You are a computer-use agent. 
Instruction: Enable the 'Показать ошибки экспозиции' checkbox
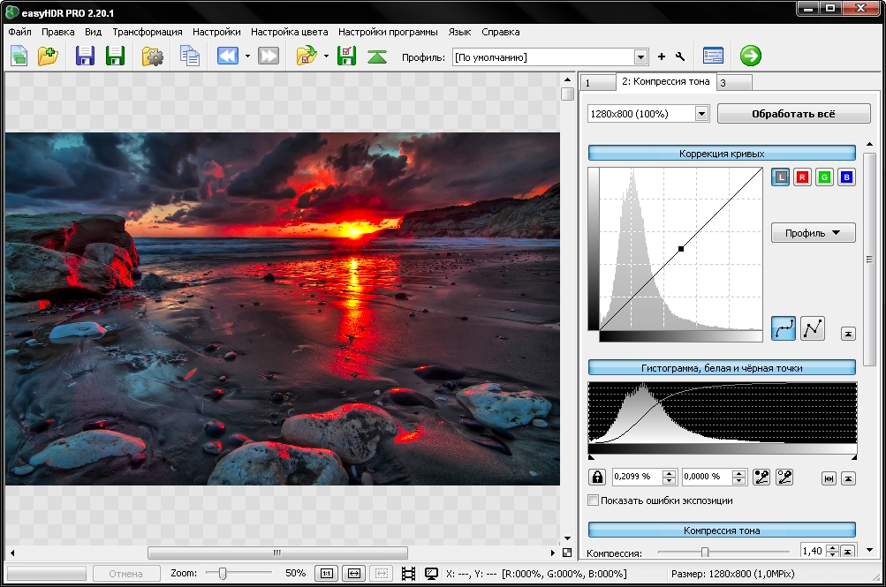pyautogui.click(x=594, y=500)
